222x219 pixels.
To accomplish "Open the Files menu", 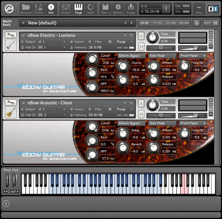I will [106, 9].
